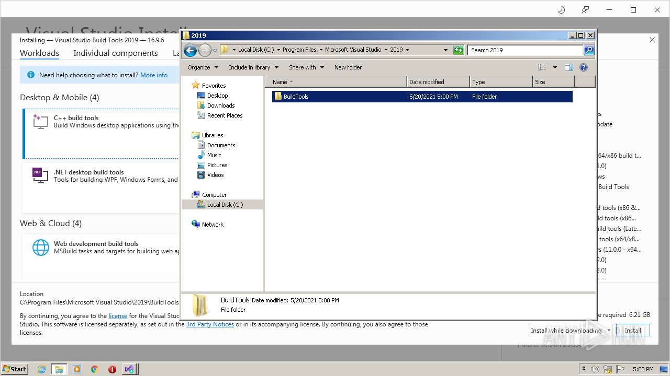The image size is (670, 376).
Task: Click the 5:00 PM clock in taskbar
Action: (x=643, y=369)
